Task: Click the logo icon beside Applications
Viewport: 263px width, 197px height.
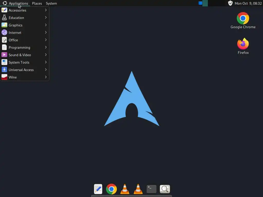Action: click(5, 3)
